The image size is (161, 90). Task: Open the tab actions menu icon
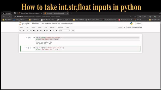pos(15,13)
